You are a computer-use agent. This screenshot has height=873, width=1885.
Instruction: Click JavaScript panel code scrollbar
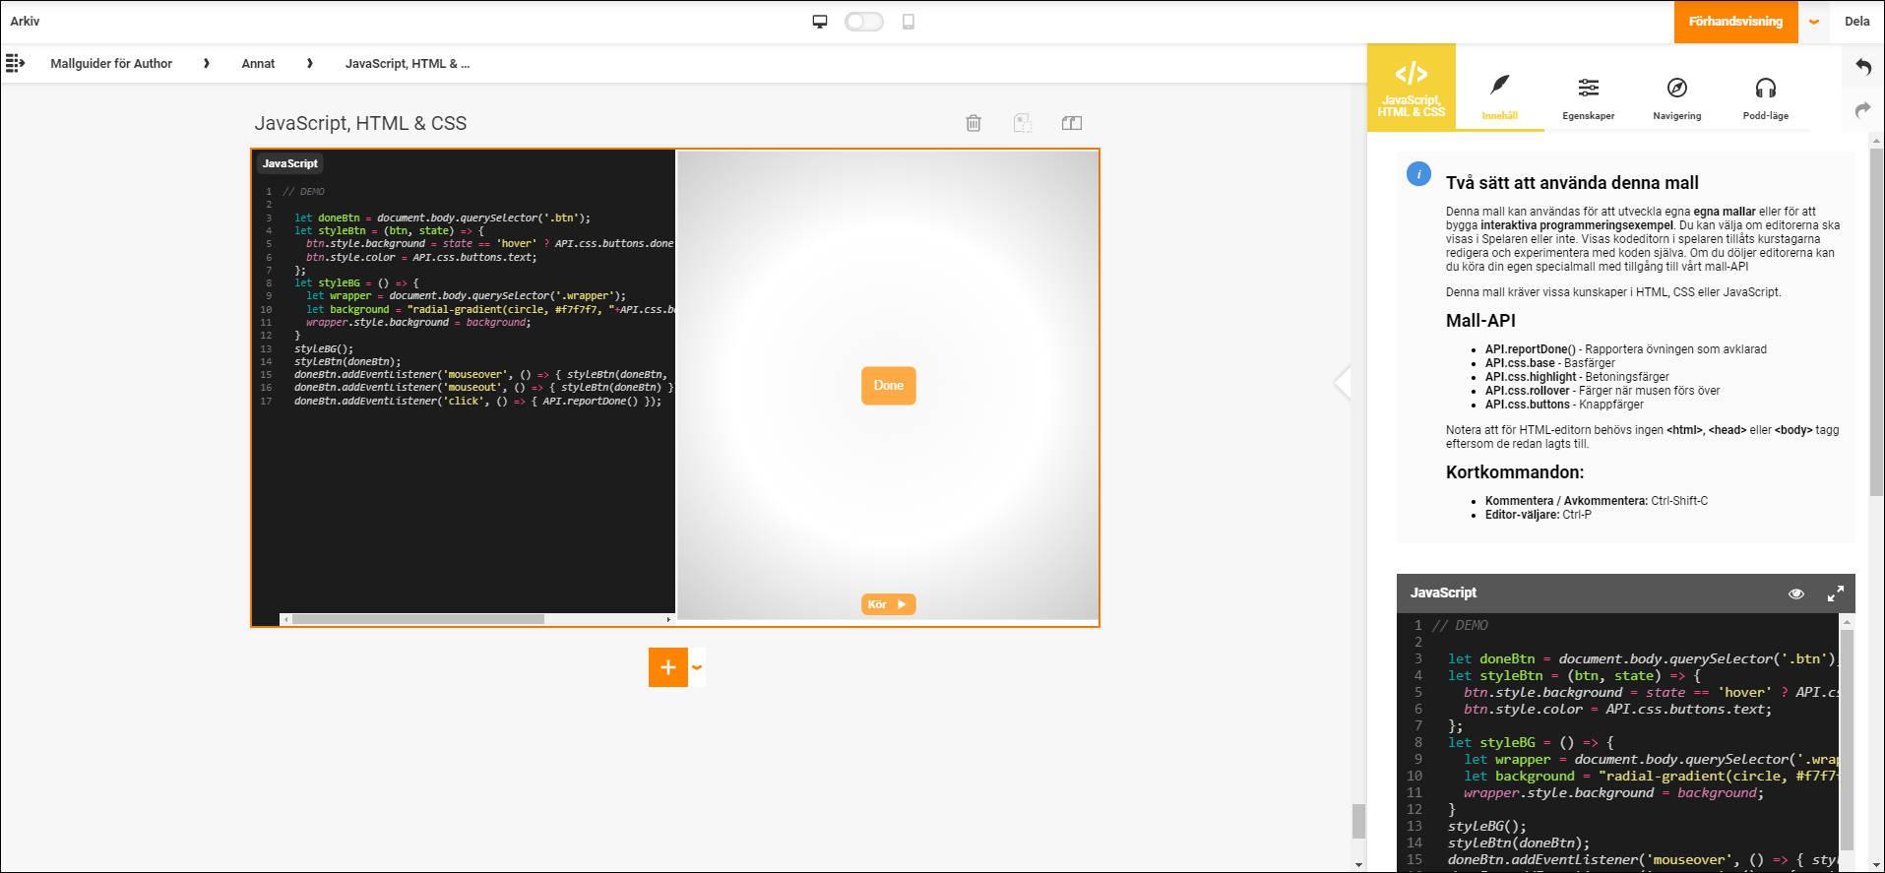point(1847,738)
